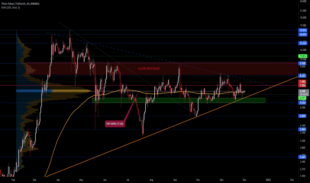Click the 3.300 price axis tick
Image resolution: width=310 pixels, height=183 pixels.
(x=303, y=141)
